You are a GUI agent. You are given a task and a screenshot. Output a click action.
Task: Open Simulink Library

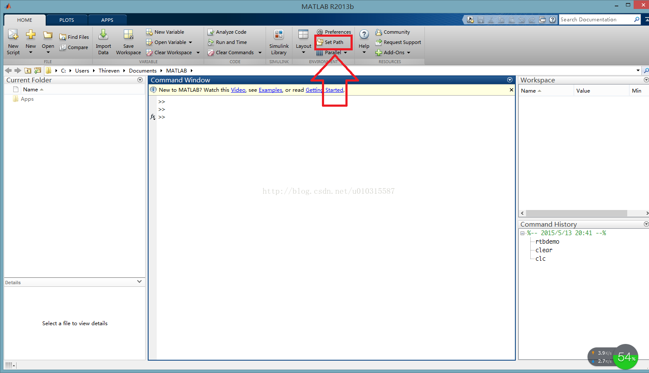279,42
